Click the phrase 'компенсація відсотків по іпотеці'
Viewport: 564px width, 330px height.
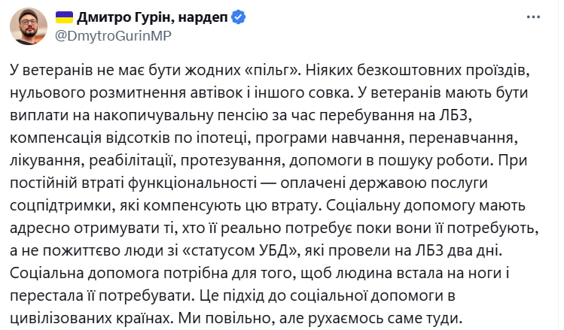click(x=130, y=138)
